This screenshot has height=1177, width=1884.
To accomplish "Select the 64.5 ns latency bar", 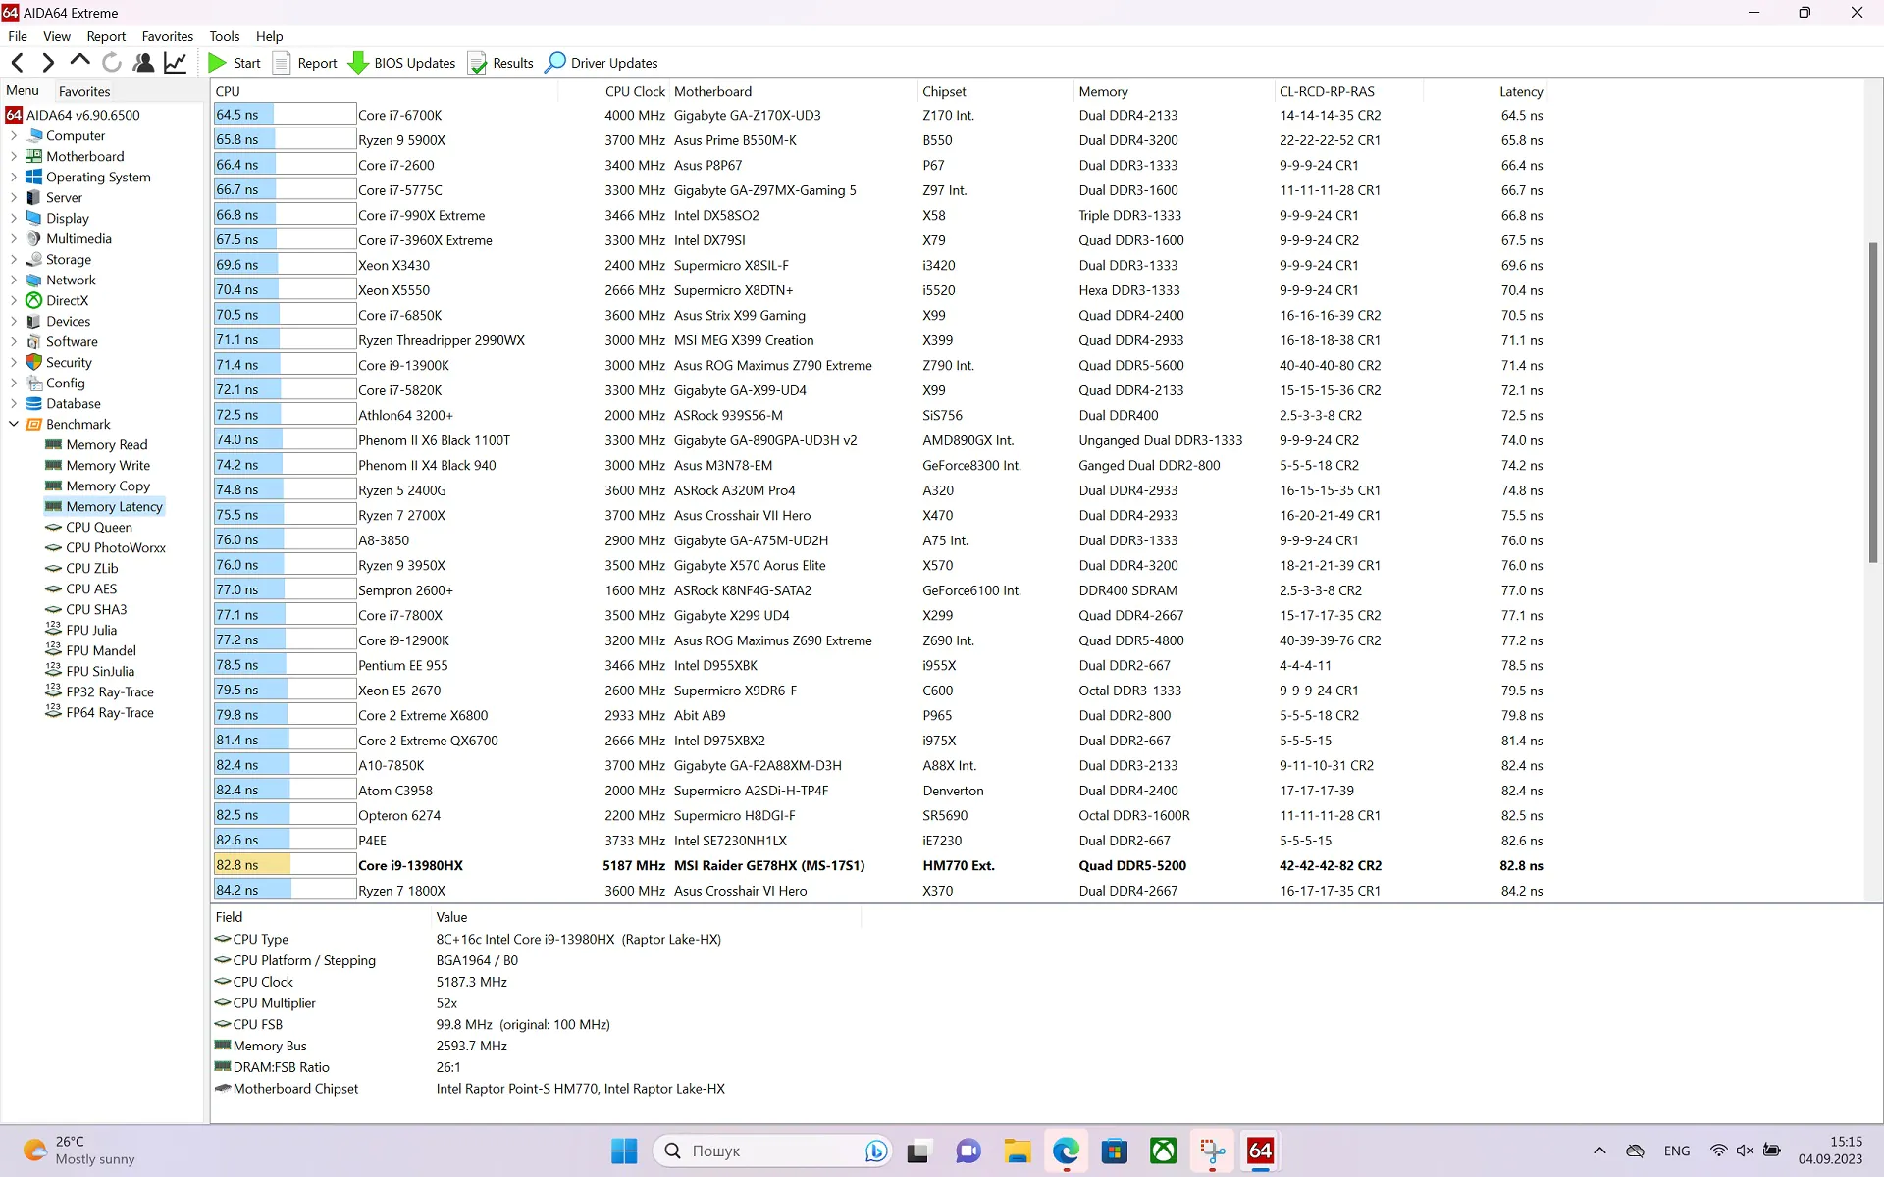I will click(x=285, y=115).
